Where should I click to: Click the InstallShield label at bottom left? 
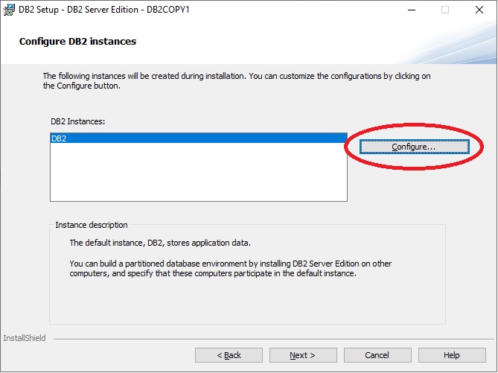coord(25,338)
